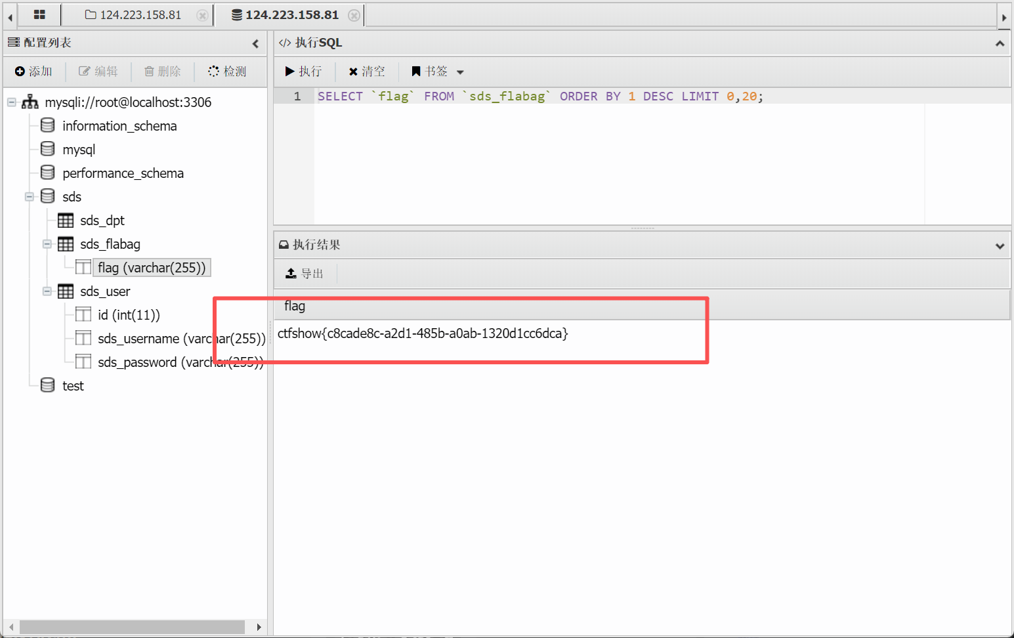Select the ctfshow flag result cell
This screenshot has width=1014, height=638.
[423, 333]
